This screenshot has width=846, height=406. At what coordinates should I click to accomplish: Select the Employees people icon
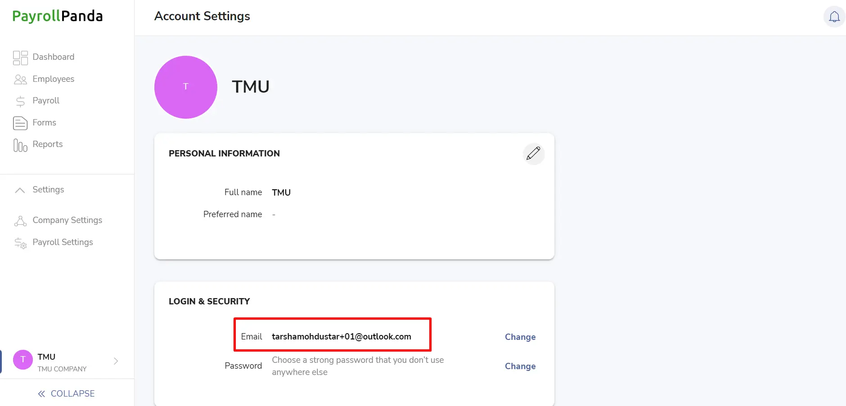pyautogui.click(x=20, y=80)
